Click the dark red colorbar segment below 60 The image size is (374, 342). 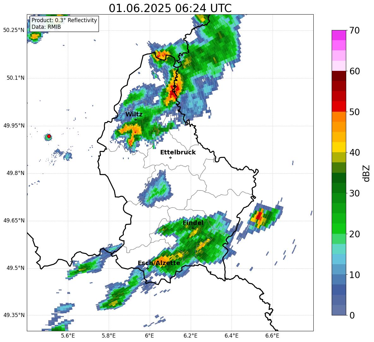click(339, 76)
